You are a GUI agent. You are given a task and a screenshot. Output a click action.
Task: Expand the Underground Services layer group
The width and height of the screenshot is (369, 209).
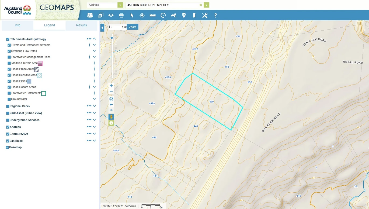tap(94, 120)
